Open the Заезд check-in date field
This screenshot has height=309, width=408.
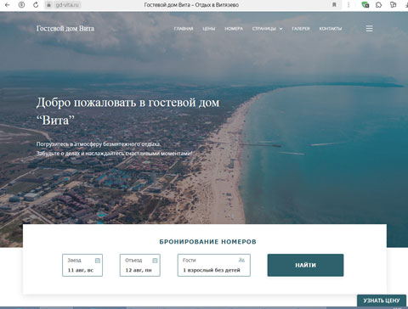[82, 265]
